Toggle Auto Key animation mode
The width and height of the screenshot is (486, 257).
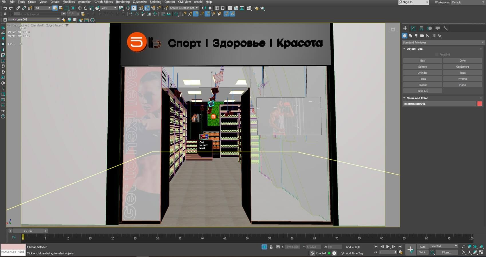click(x=422, y=247)
